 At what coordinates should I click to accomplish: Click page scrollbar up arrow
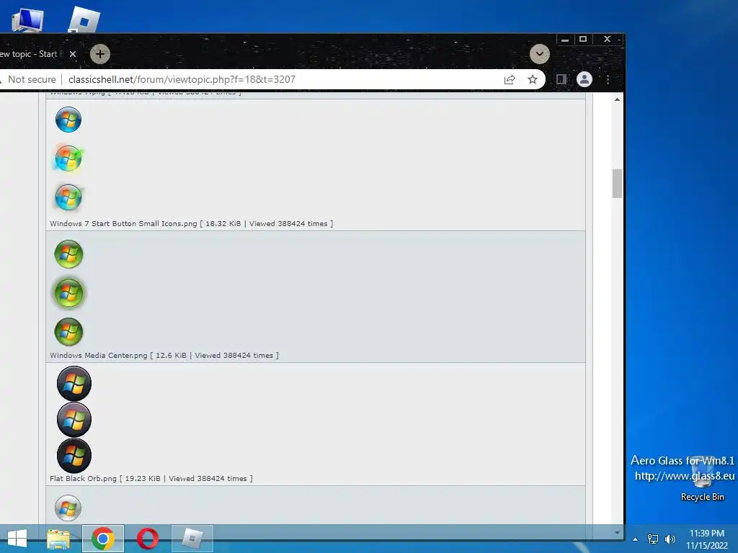617,99
